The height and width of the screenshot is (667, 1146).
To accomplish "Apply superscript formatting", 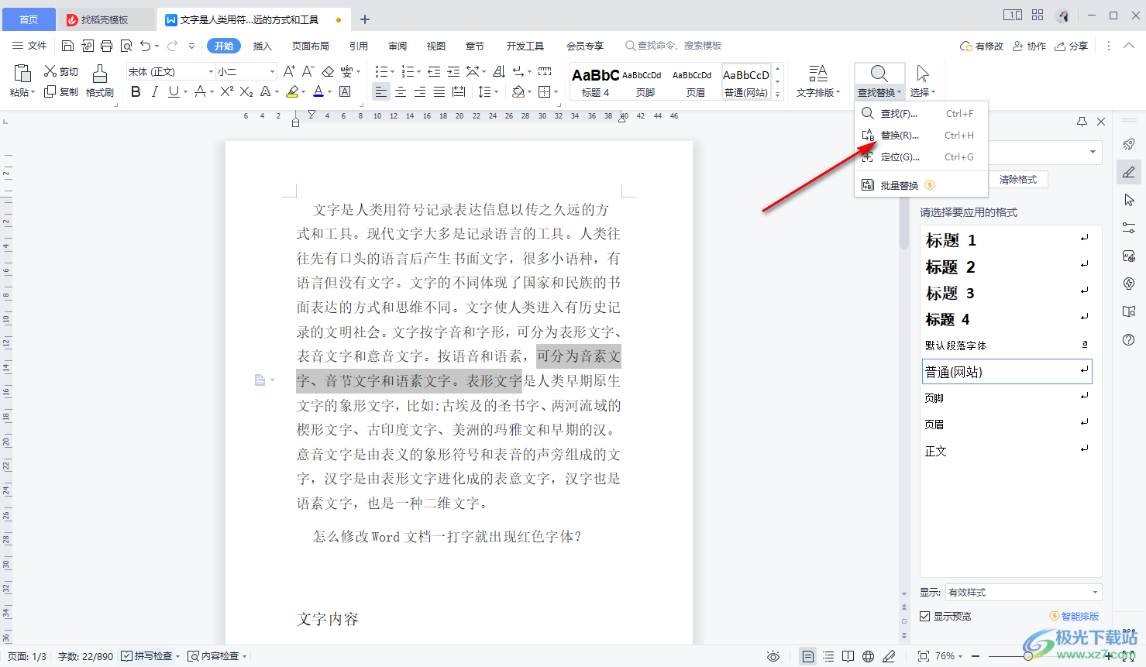I will click(x=226, y=91).
